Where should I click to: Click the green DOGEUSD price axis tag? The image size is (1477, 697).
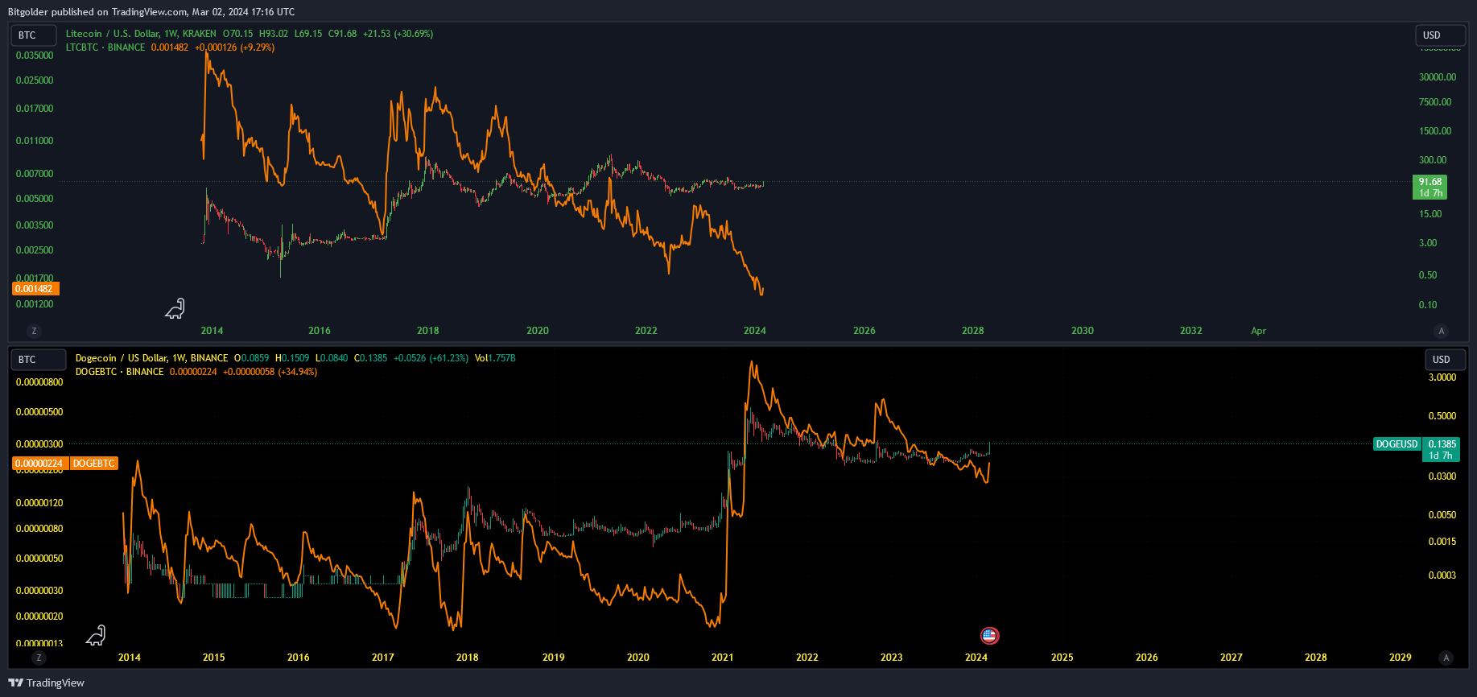(1397, 444)
